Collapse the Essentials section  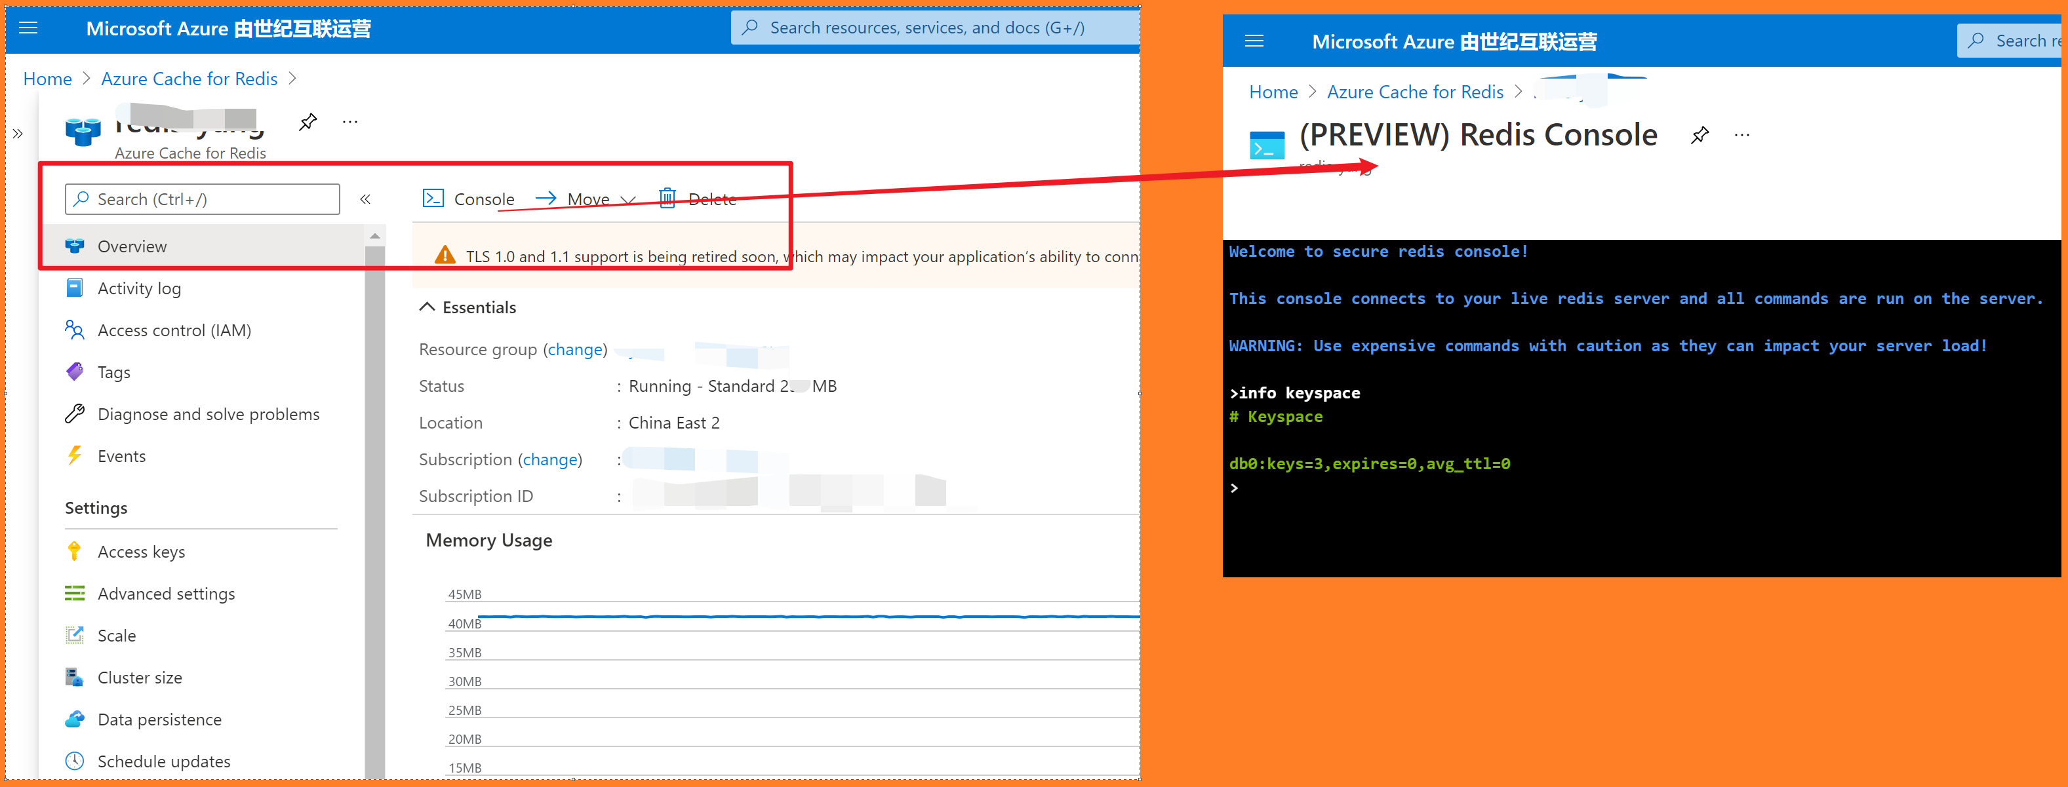(x=427, y=307)
